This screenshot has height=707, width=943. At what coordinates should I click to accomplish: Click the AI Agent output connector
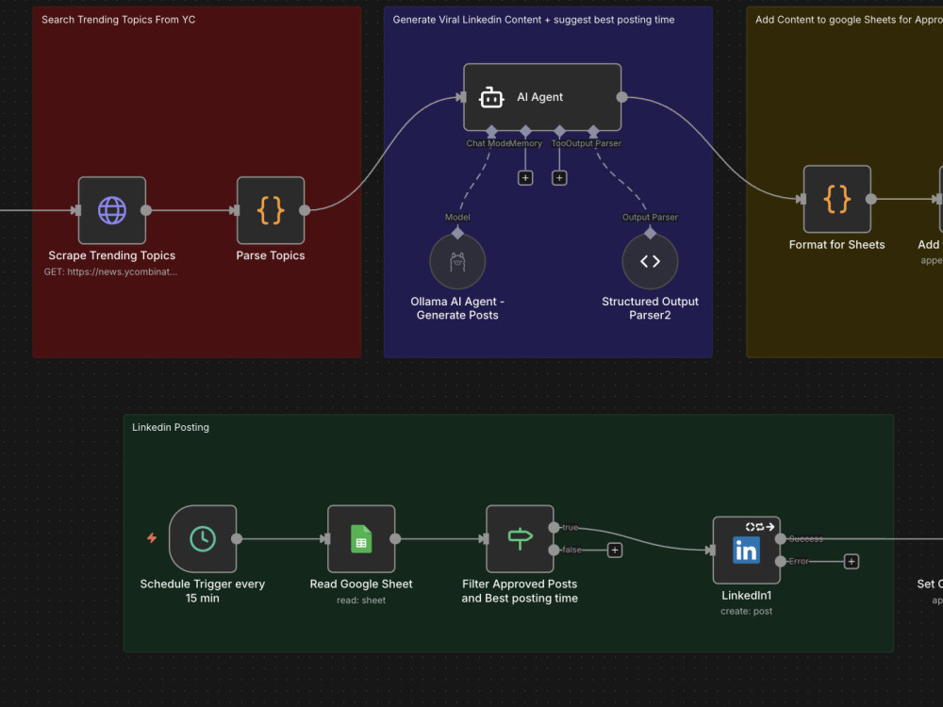tap(621, 97)
